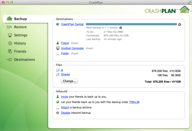Click the folder icon beside Folder destination

point(58,53)
